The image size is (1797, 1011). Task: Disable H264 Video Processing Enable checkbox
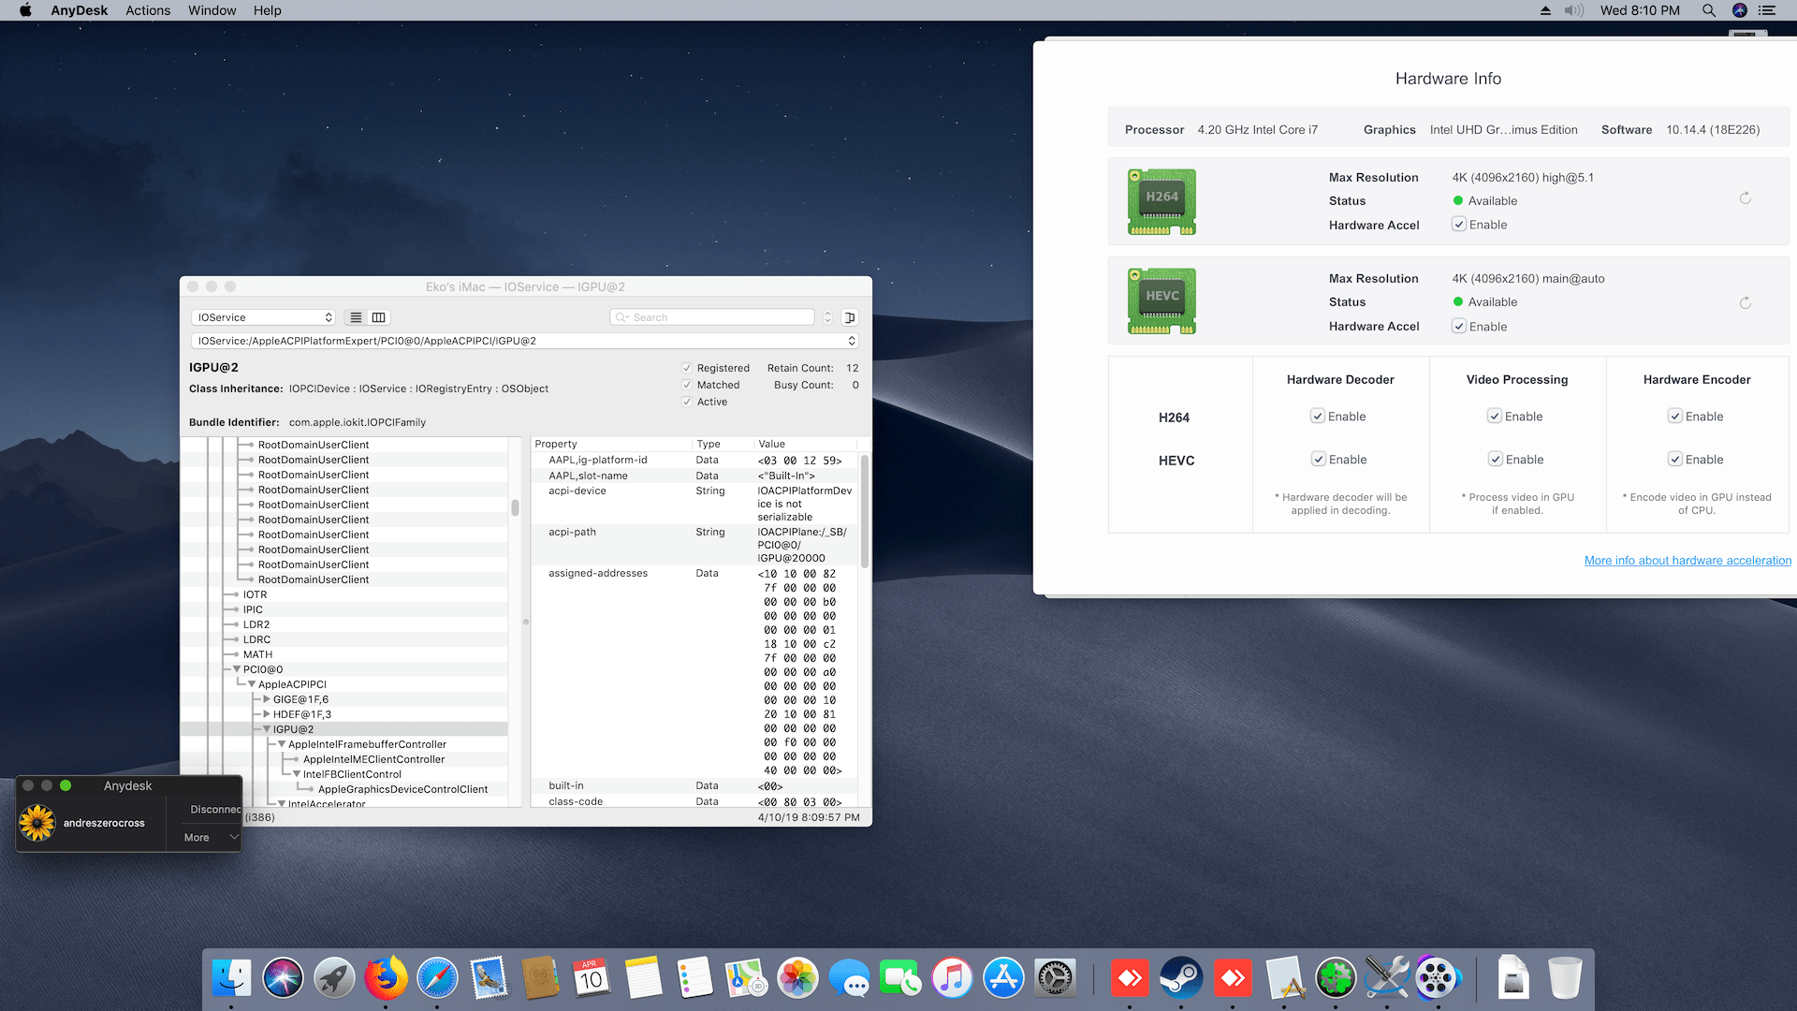tap(1494, 416)
